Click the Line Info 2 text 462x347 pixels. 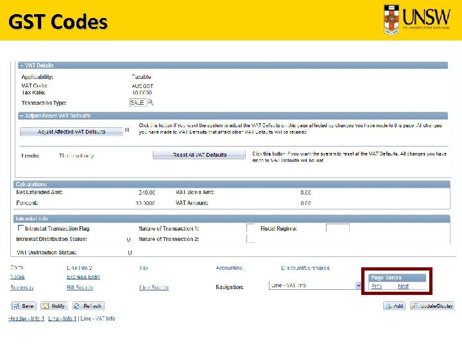80,268
